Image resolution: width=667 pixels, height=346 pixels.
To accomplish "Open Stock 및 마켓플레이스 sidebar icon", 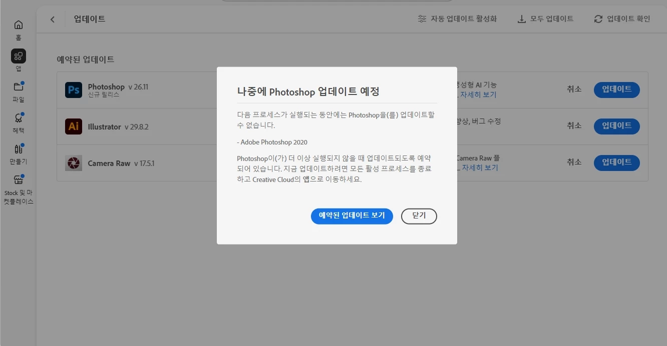I will tap(18, 180).
